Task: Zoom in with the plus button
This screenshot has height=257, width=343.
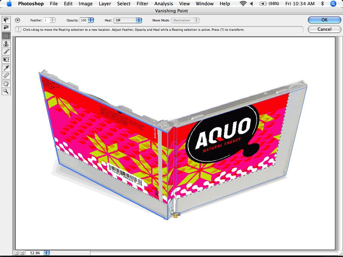Action: [22, 253]
